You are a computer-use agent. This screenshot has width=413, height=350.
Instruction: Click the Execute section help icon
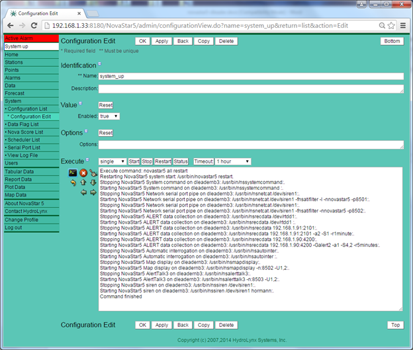tap(87, 159)
